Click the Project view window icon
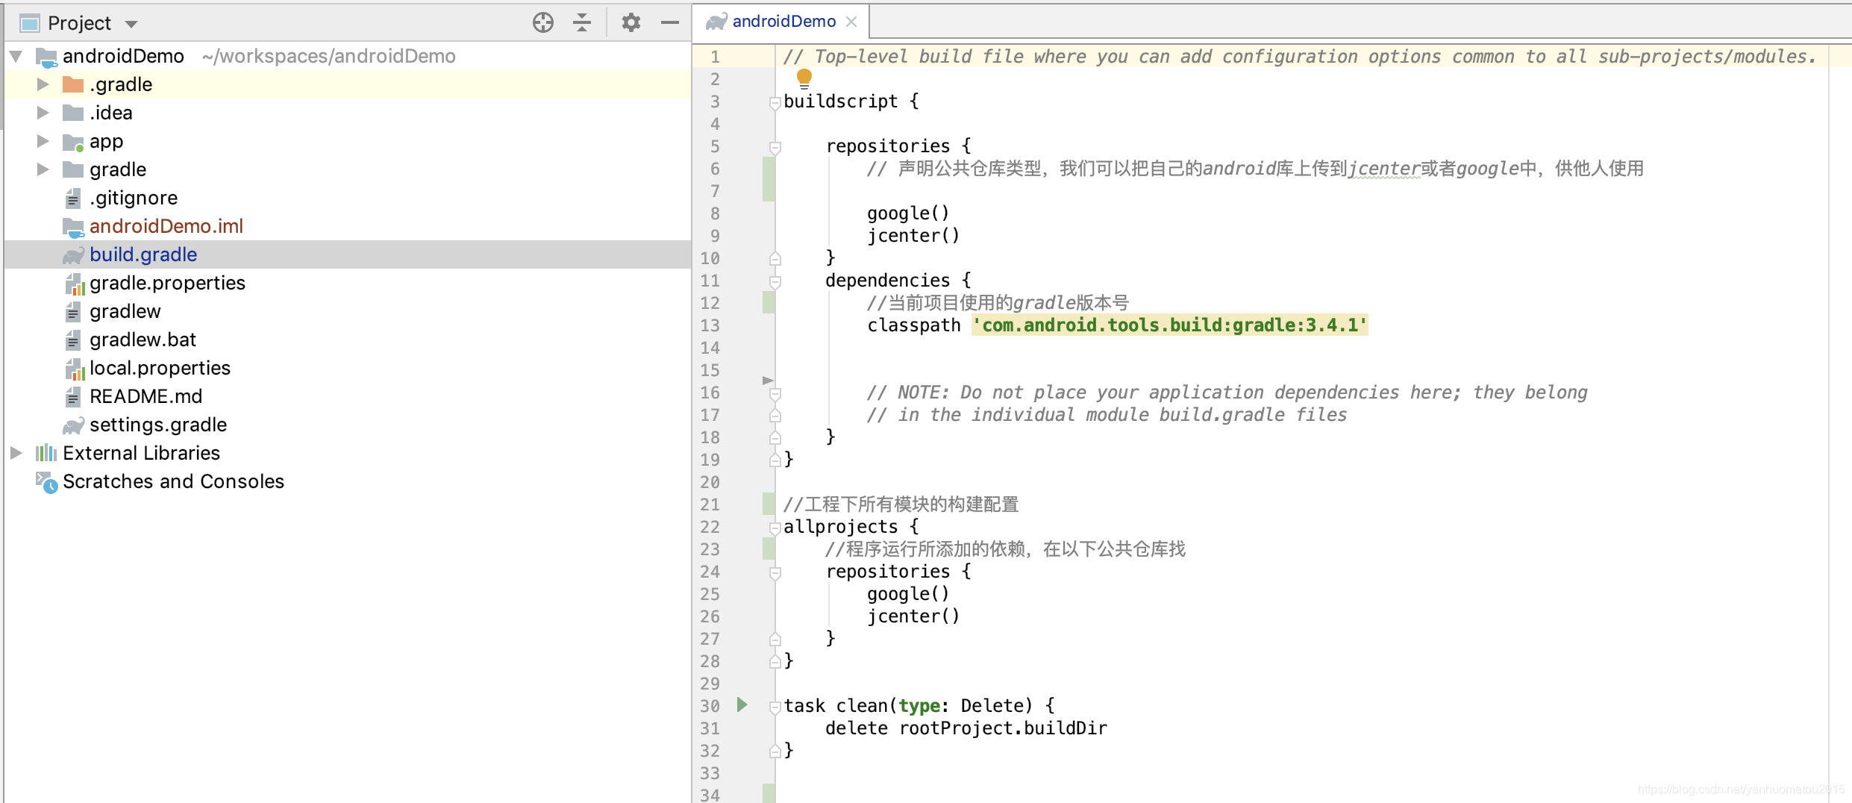Viewport: 1852px width, 803px height. point(30,24)
